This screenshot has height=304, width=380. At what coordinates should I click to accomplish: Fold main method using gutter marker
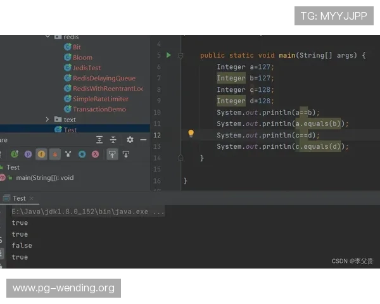pos(180,56)
